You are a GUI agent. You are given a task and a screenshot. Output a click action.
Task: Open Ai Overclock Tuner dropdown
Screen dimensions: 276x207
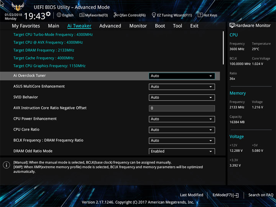click(x=182, y=76)
